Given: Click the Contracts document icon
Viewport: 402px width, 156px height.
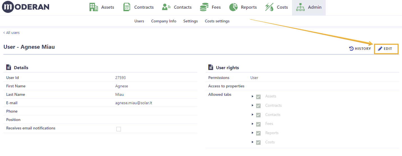Looking at the screenshot, I should point(127,7).
